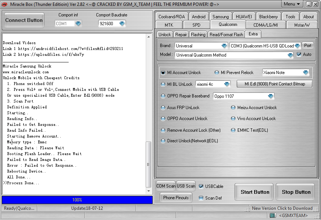321x220 pixels.
Task: Select Direct Unlock(Network)(EDL) option
Action: click(163, 141)
